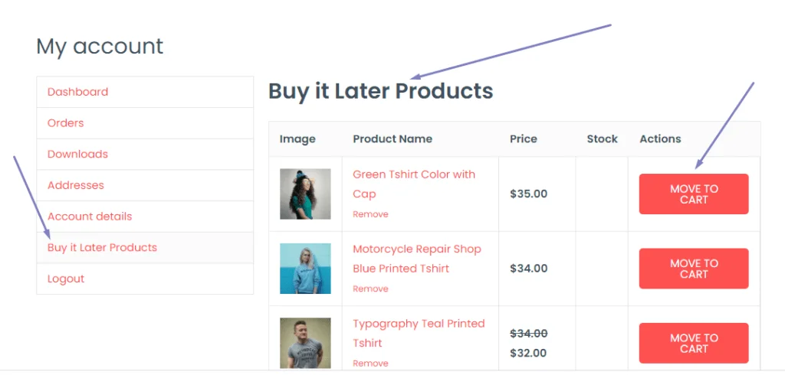Screen dimensions: 785x375
Task: Remove Green Tshirt Color with Cap
Action: 370,214
